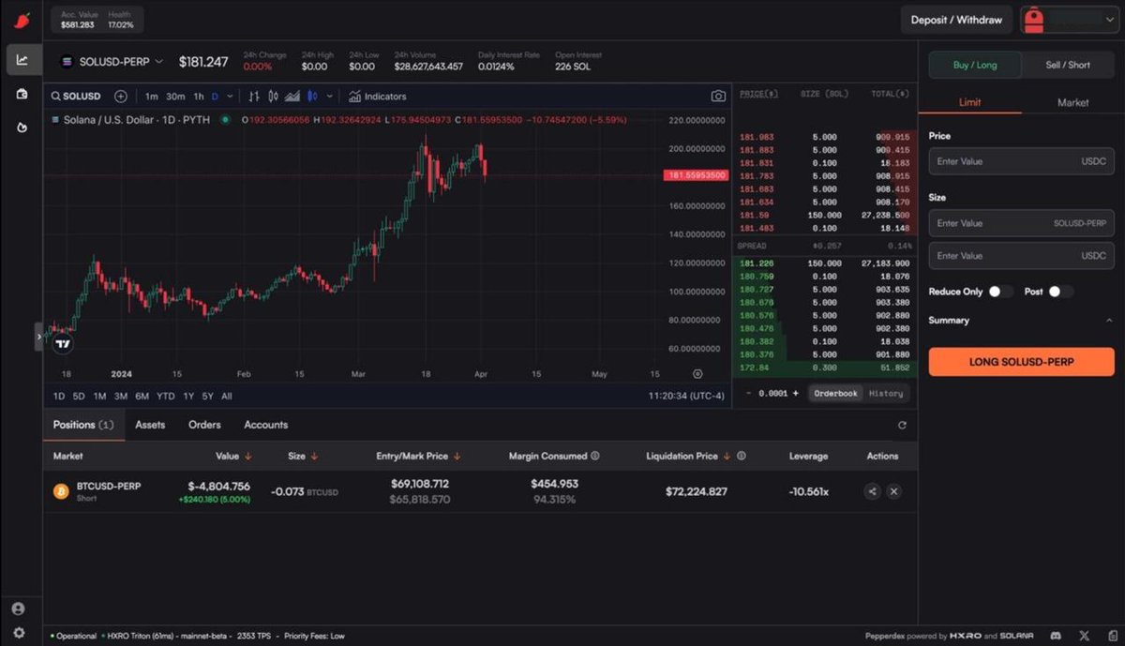Image resolution: width=1125 pixels, height=646 pixels.
Task: Click the Price input field
Action: (x=1022, y=161)
